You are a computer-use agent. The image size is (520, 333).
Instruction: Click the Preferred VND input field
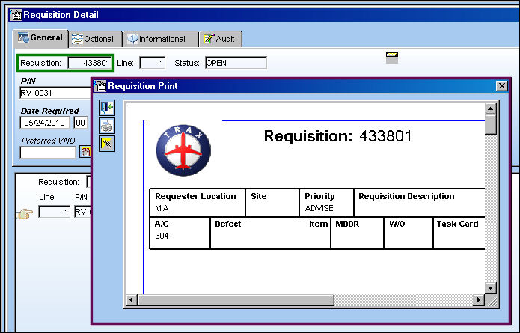tap(48, 152)
